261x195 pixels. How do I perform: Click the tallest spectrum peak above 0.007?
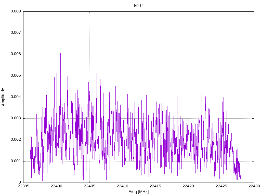tap(61, 29)
